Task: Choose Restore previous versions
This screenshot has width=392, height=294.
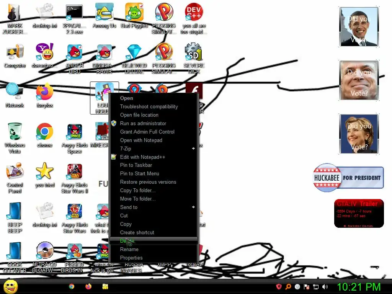Action: [154, 182]
